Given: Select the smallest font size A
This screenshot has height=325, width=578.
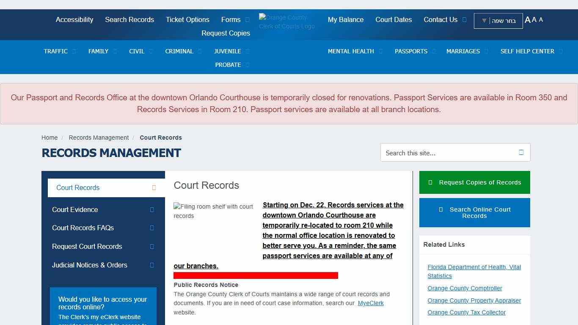Looking at the screenshot, I should point(541,19).
